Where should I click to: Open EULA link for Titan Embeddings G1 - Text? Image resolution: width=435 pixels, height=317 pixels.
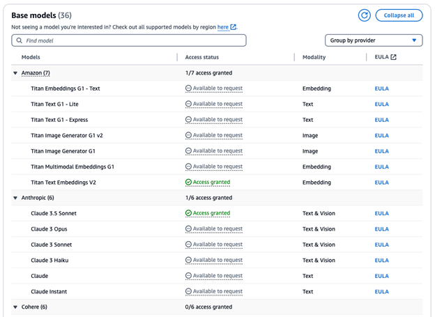point(381,88)
